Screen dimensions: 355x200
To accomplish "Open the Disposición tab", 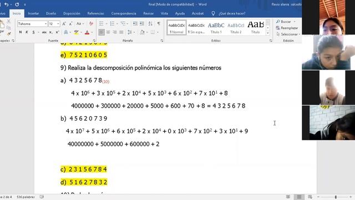I will tap(72, 13).
